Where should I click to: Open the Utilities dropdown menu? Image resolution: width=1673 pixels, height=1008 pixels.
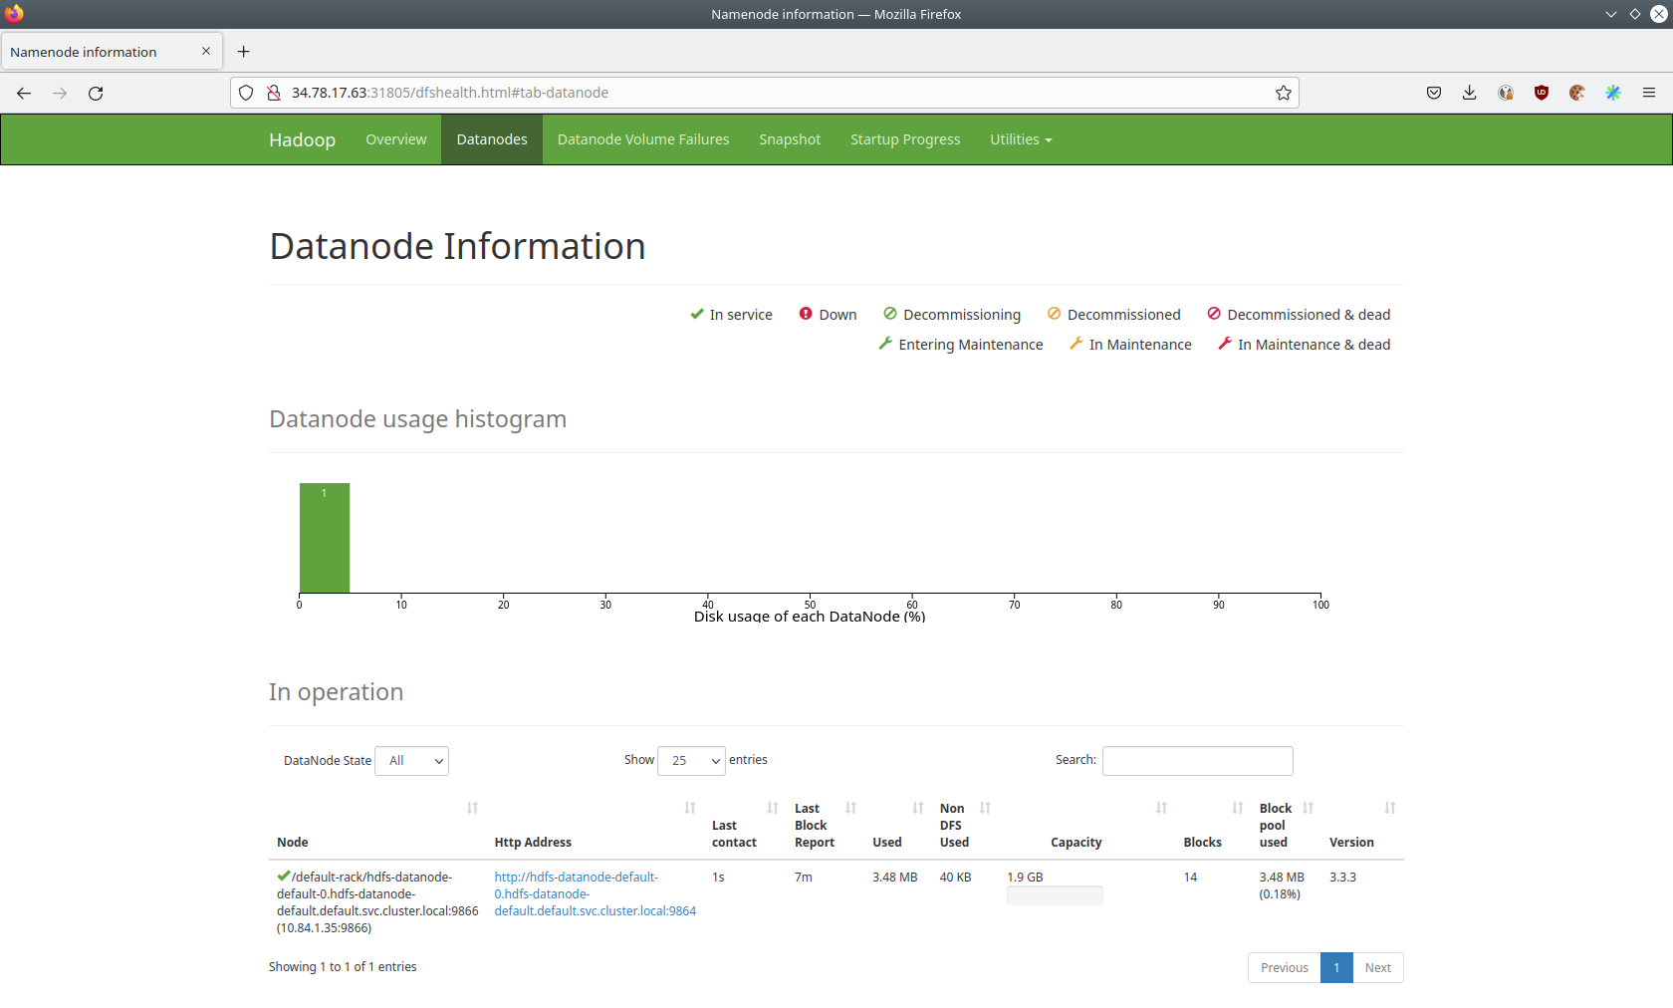pyautogui.click(x=1020, y=139)
